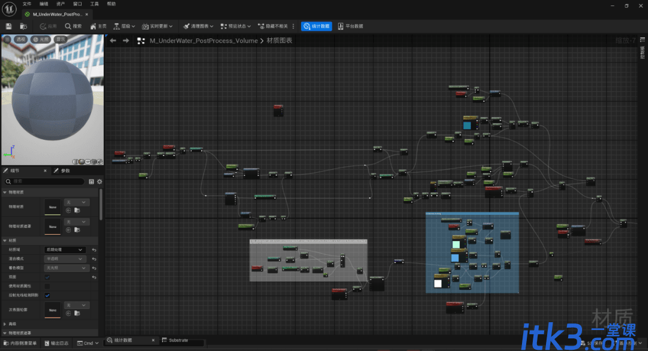Open the 窗口 (Window) menu

click(x=77, y=4)
